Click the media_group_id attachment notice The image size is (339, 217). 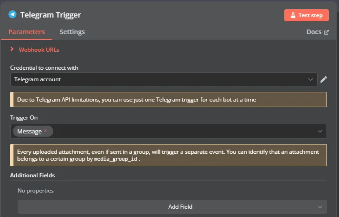pyautogui.click(x=168, y=155)
